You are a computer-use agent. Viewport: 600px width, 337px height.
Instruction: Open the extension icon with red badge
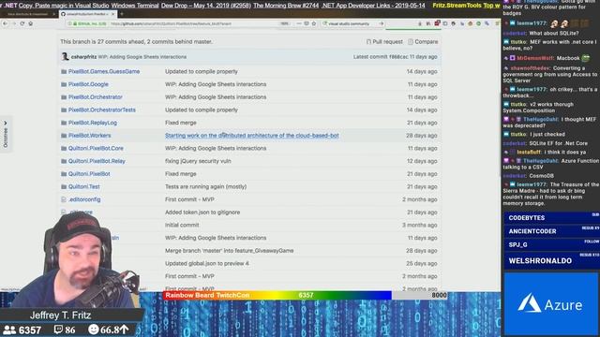click(437, 23)
